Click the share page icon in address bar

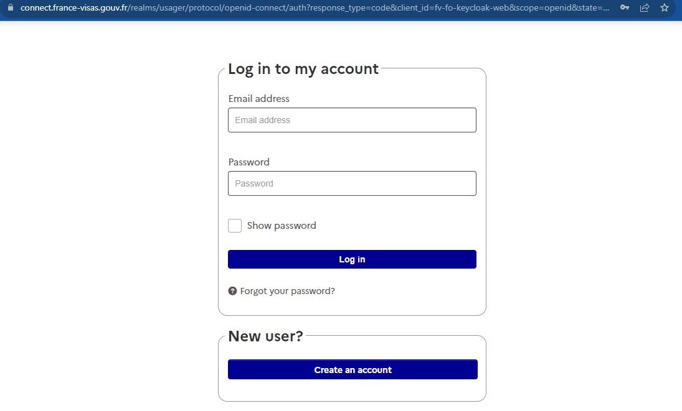point(645,9)
